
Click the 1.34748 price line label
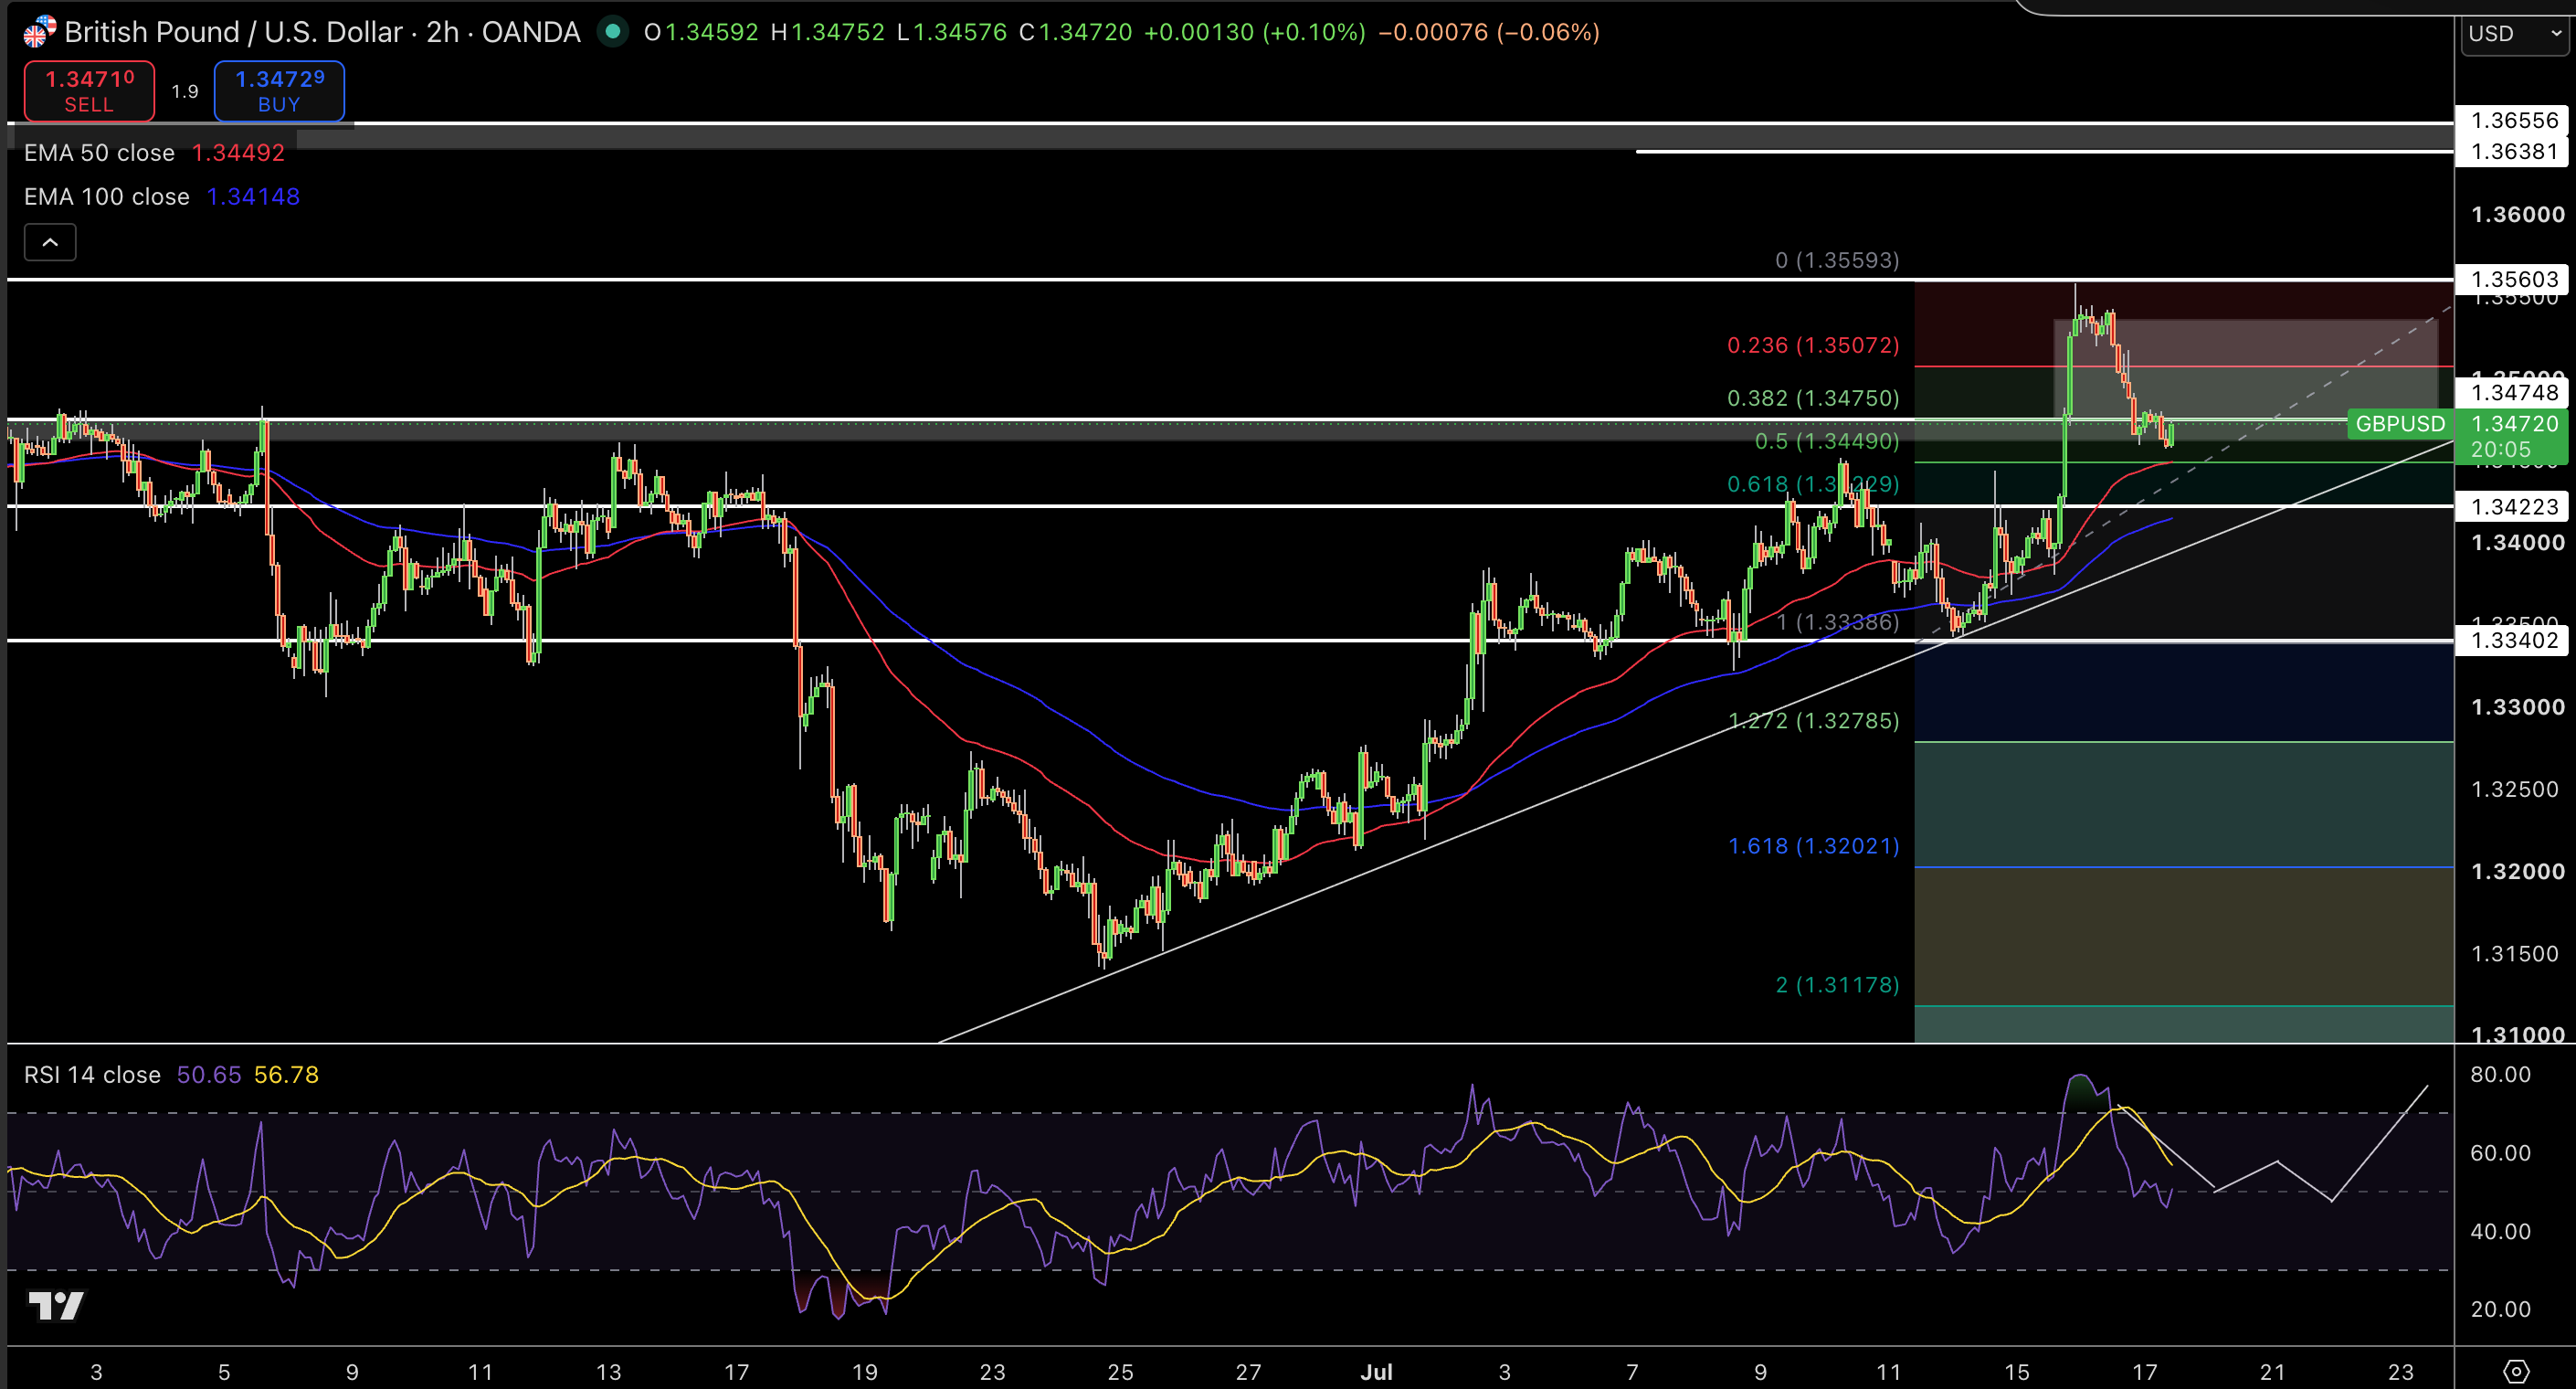pos(2514,393)
